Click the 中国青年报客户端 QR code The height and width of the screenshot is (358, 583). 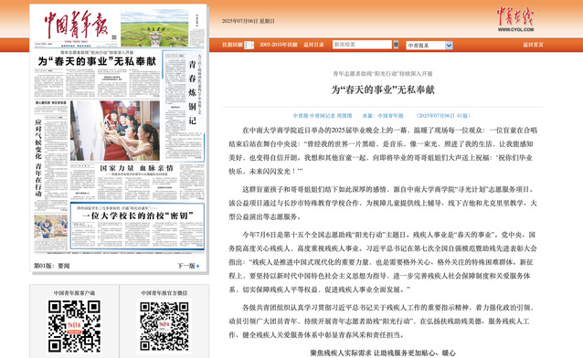coord(74,326)
